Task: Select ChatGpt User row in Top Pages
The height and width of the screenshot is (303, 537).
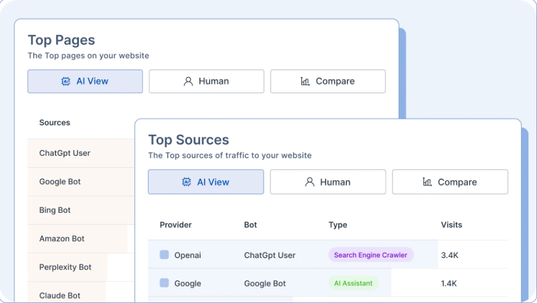Action: point(81,153)
